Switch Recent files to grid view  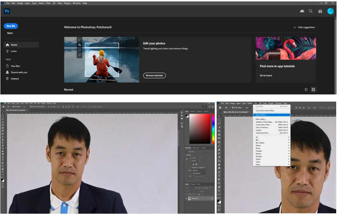313,89
